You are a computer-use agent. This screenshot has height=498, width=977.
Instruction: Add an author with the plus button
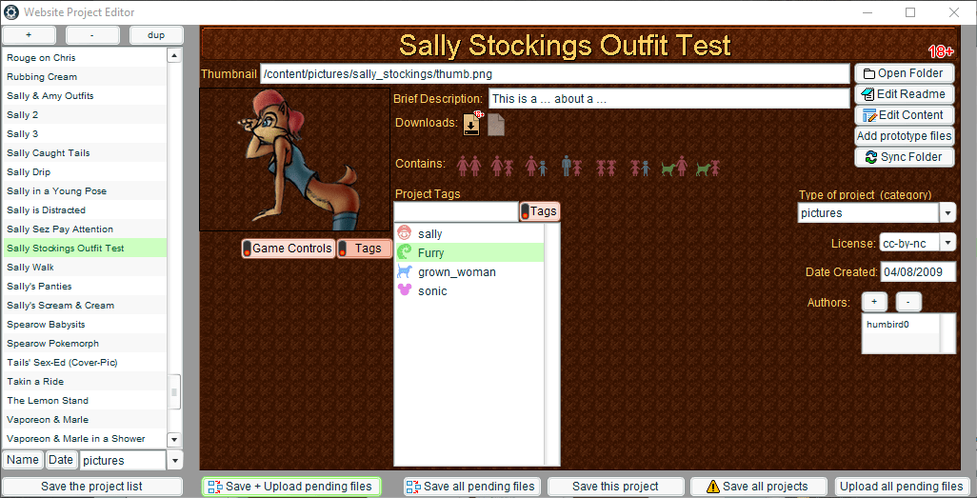click(x=874, y=302)
